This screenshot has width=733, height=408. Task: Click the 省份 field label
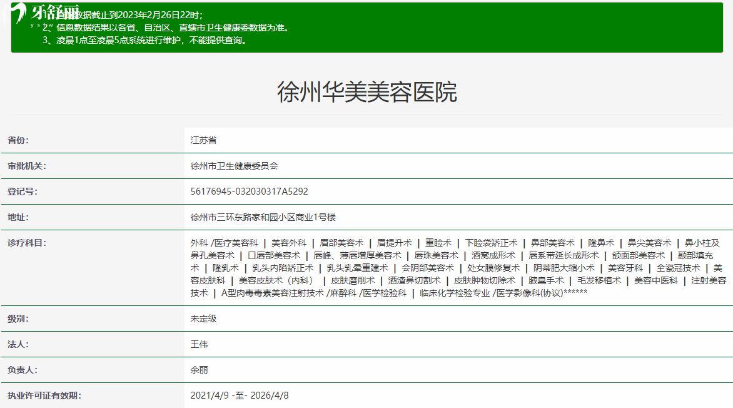(18, 140)
